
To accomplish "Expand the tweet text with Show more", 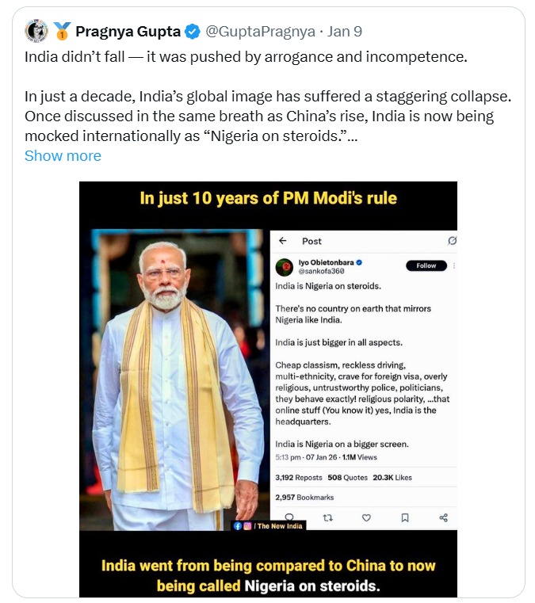I will [x=63, y=155].
